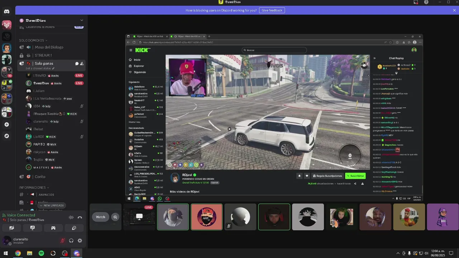Click the Watch stream button
The width and height of the screenshot is (459, 258).
tap(101, 217)
